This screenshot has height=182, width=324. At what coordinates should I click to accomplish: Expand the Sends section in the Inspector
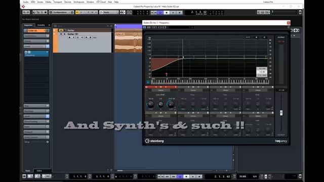point(36,116)
